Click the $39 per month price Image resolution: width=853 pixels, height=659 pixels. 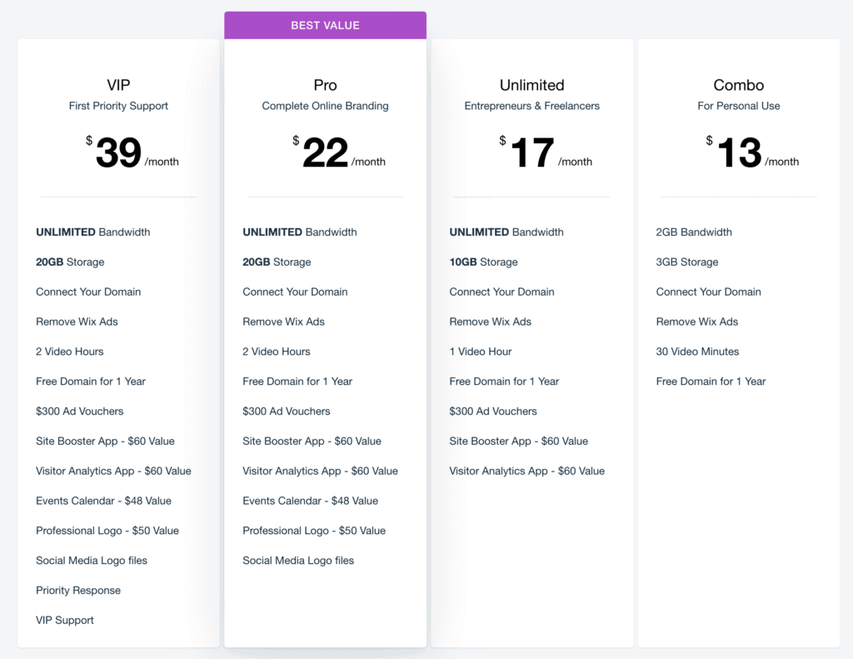click(x=132, y=152)
